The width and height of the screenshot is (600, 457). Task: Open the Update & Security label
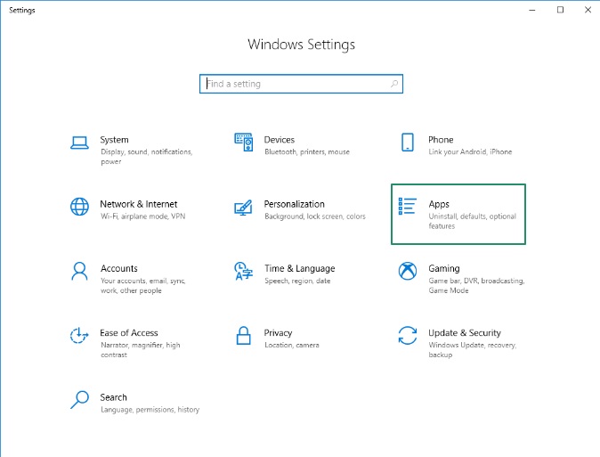(x=464, y=333)
